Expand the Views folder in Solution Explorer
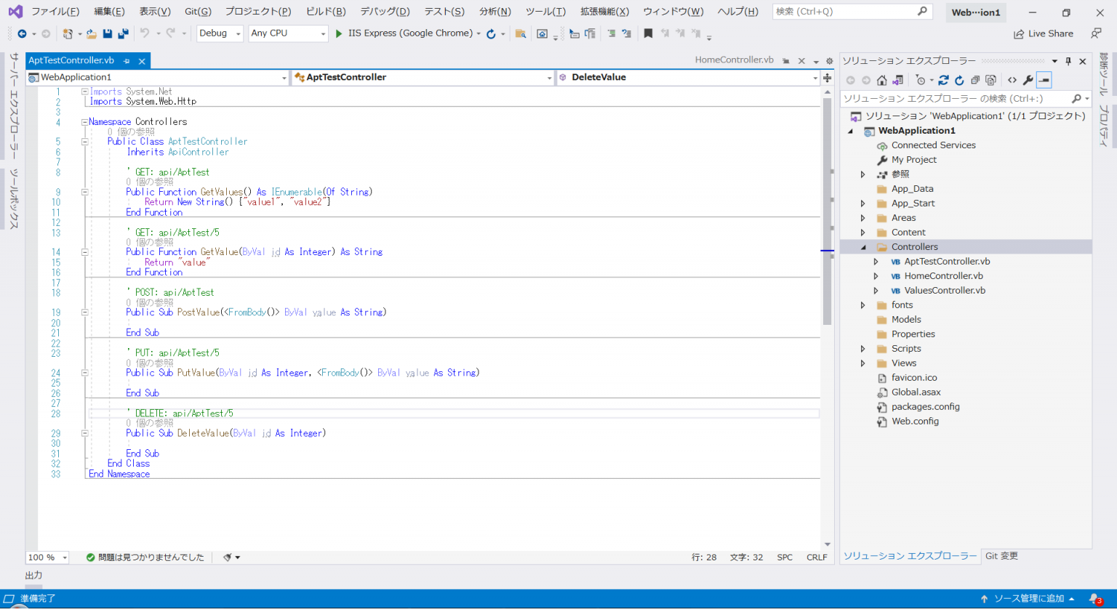Image resolution: width=1117 pixels, height=609 pixels. click(x=862, y=363)
